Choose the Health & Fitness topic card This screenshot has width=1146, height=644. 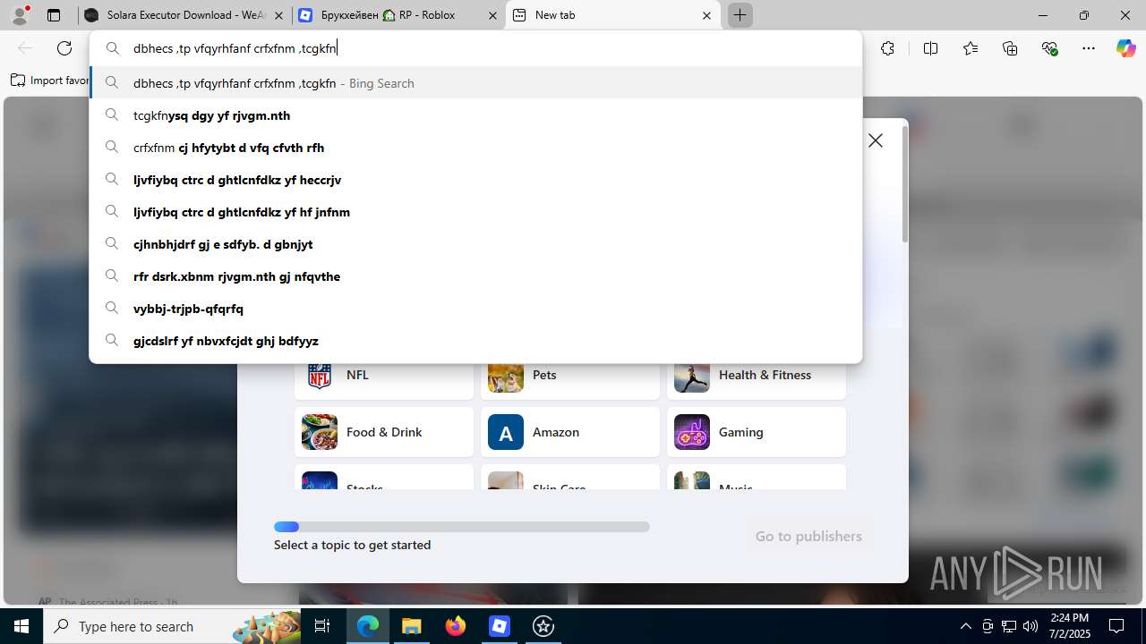click(x=757, y=379)
